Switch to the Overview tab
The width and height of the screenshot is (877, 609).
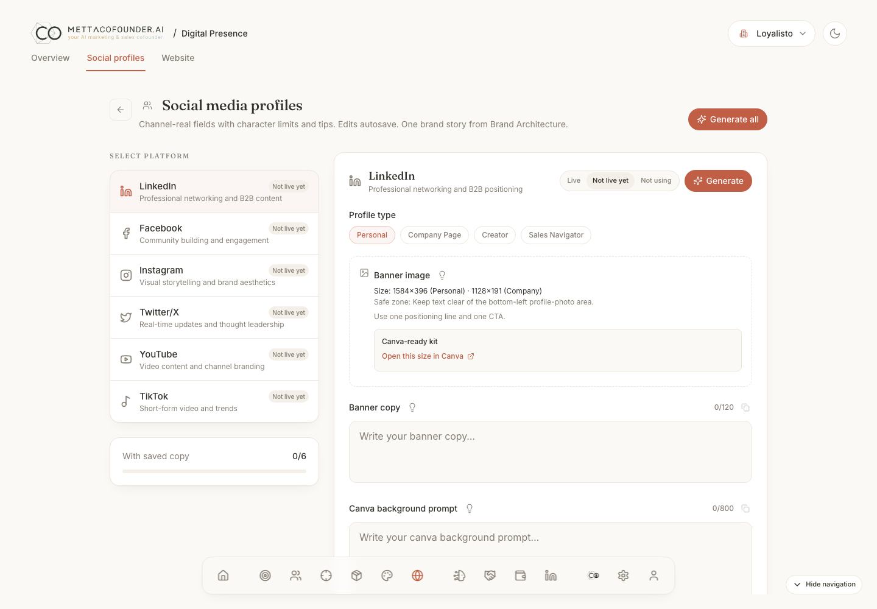(51, 58)
